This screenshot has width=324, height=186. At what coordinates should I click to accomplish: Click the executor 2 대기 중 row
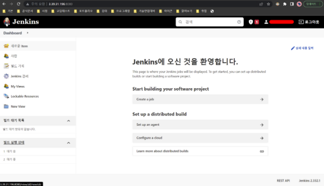point(38,159)
